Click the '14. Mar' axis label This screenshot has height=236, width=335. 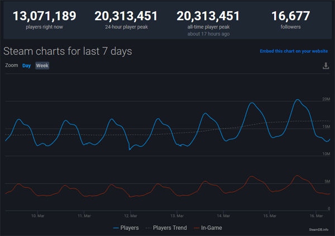pyautogui.click(x=223, y=216)
